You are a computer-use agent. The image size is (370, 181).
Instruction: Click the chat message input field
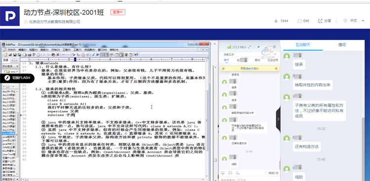[250, 179]
